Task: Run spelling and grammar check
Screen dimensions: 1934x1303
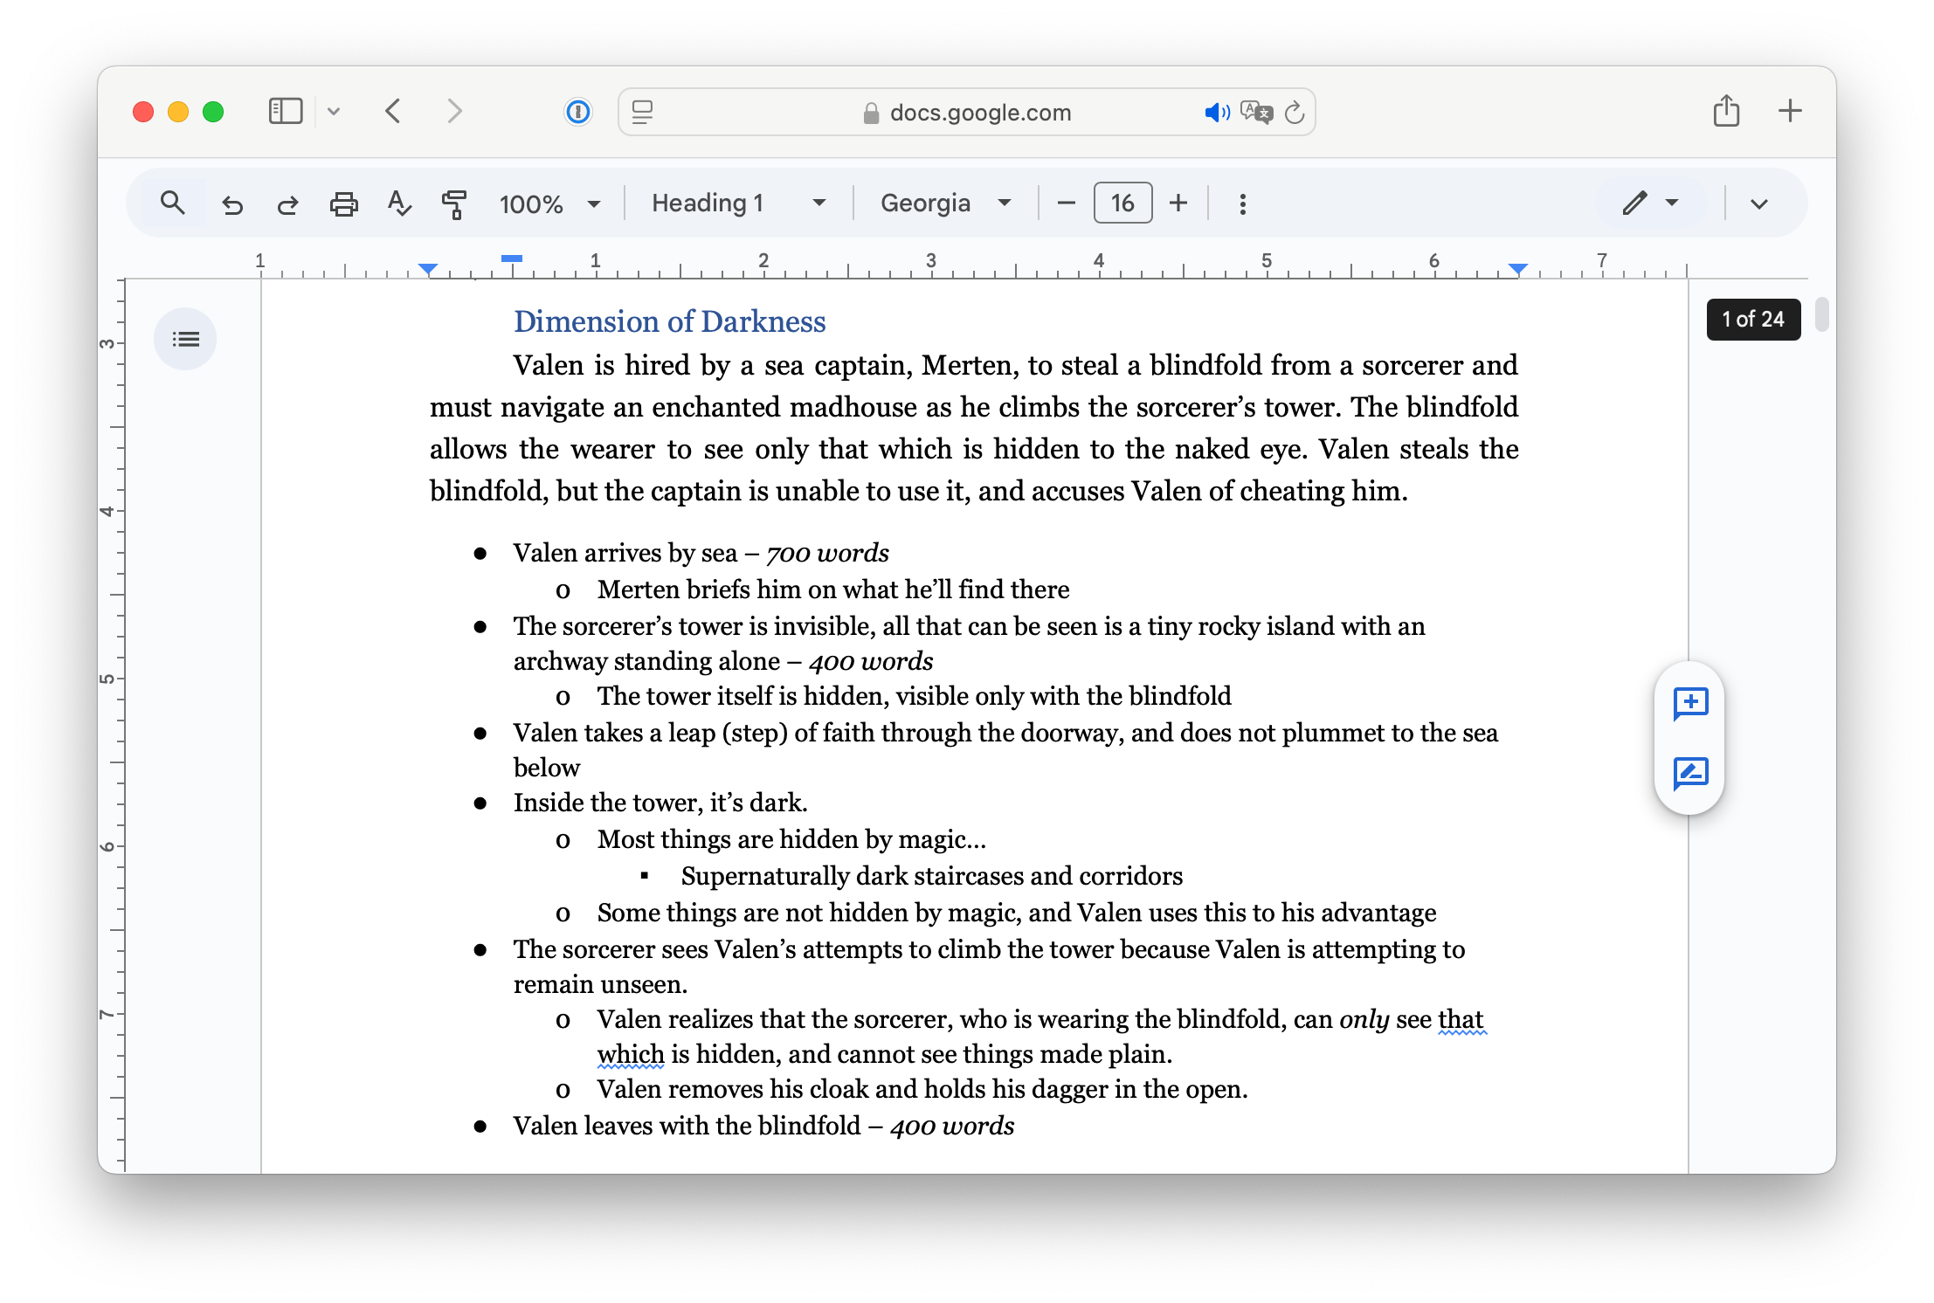Action: pos(399,204)
